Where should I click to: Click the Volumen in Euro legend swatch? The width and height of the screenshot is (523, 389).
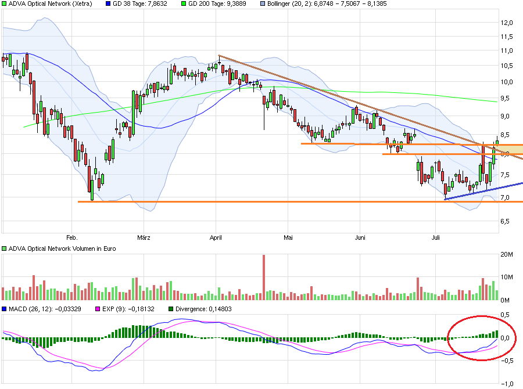[4, 248]
